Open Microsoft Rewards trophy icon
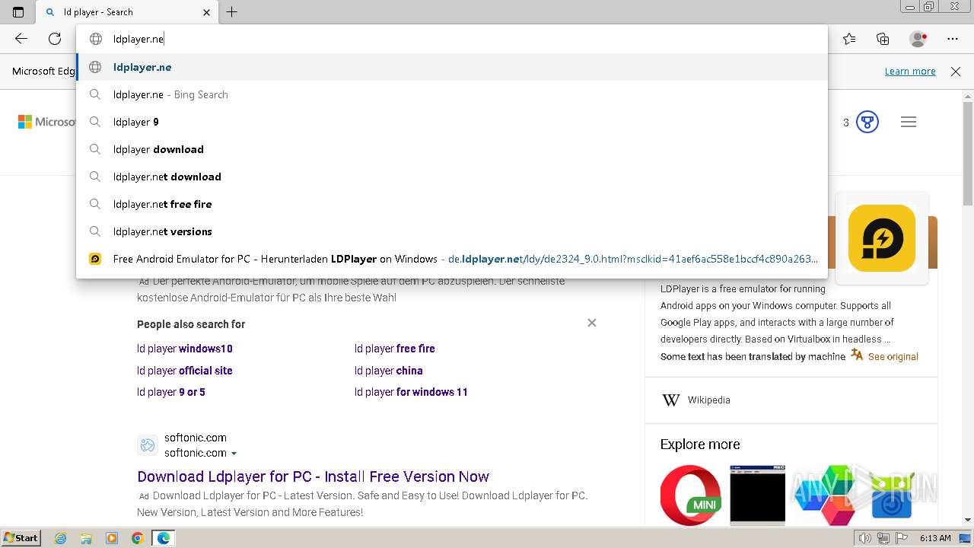 click(x=867, y=122)
